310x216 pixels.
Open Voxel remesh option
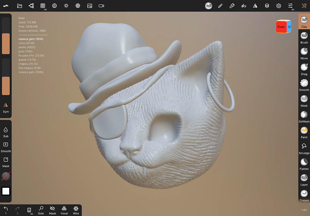point(64,210)
